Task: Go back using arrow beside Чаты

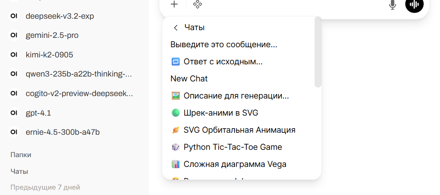Action: (176, 28)
